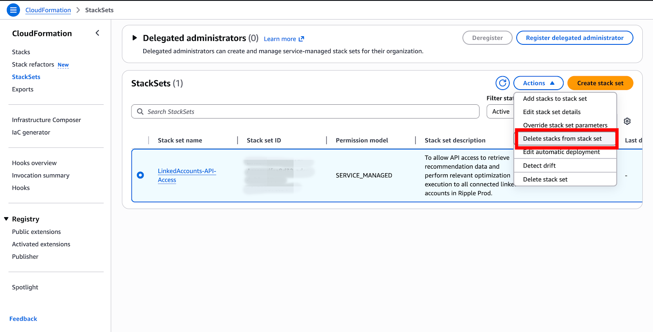This screenshot has height=332, width=653.
Task: Open the Active filter status dropdown
Action: [500, 112]
